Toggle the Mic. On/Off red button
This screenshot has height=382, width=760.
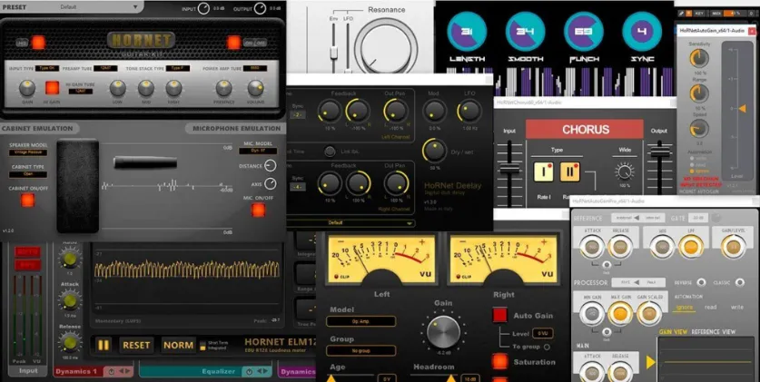[258, 210]
